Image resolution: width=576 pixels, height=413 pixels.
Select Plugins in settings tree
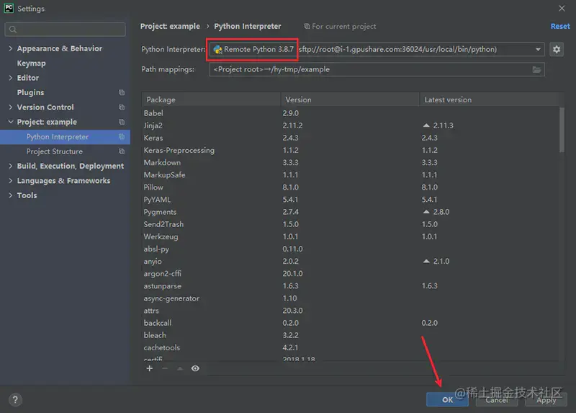(x=30, y=93)
